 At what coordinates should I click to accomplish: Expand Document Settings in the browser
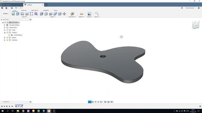click(5, 25)
